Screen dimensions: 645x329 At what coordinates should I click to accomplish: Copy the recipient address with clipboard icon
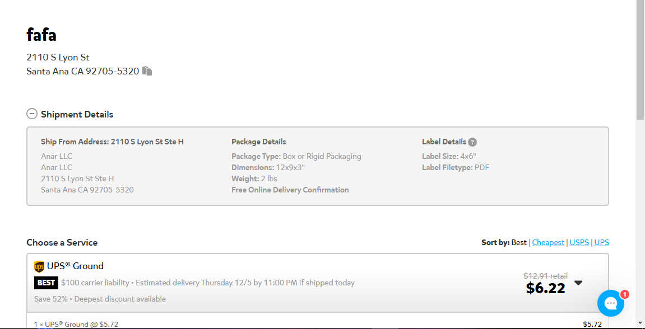pyautogui.click(x=147, y=71)
